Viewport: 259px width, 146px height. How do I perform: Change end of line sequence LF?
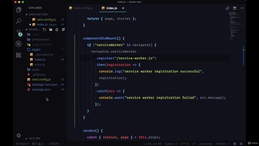[194, 144]
